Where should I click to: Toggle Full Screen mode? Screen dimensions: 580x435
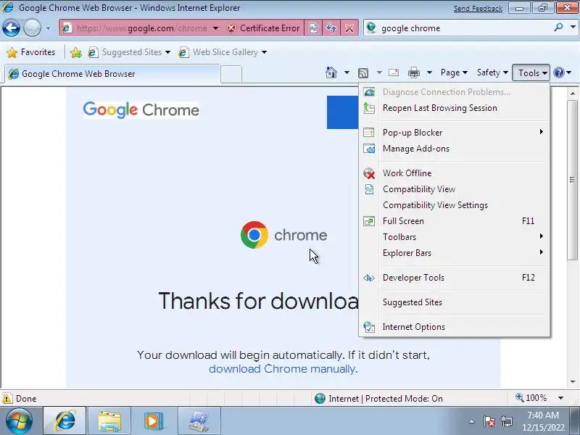coord(455,221)
